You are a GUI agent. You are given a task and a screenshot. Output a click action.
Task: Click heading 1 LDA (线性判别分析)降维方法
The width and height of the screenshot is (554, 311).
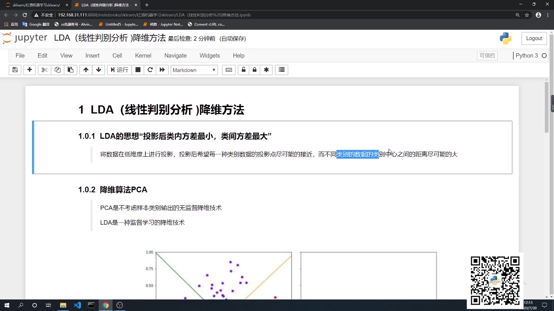coord(161,110)
